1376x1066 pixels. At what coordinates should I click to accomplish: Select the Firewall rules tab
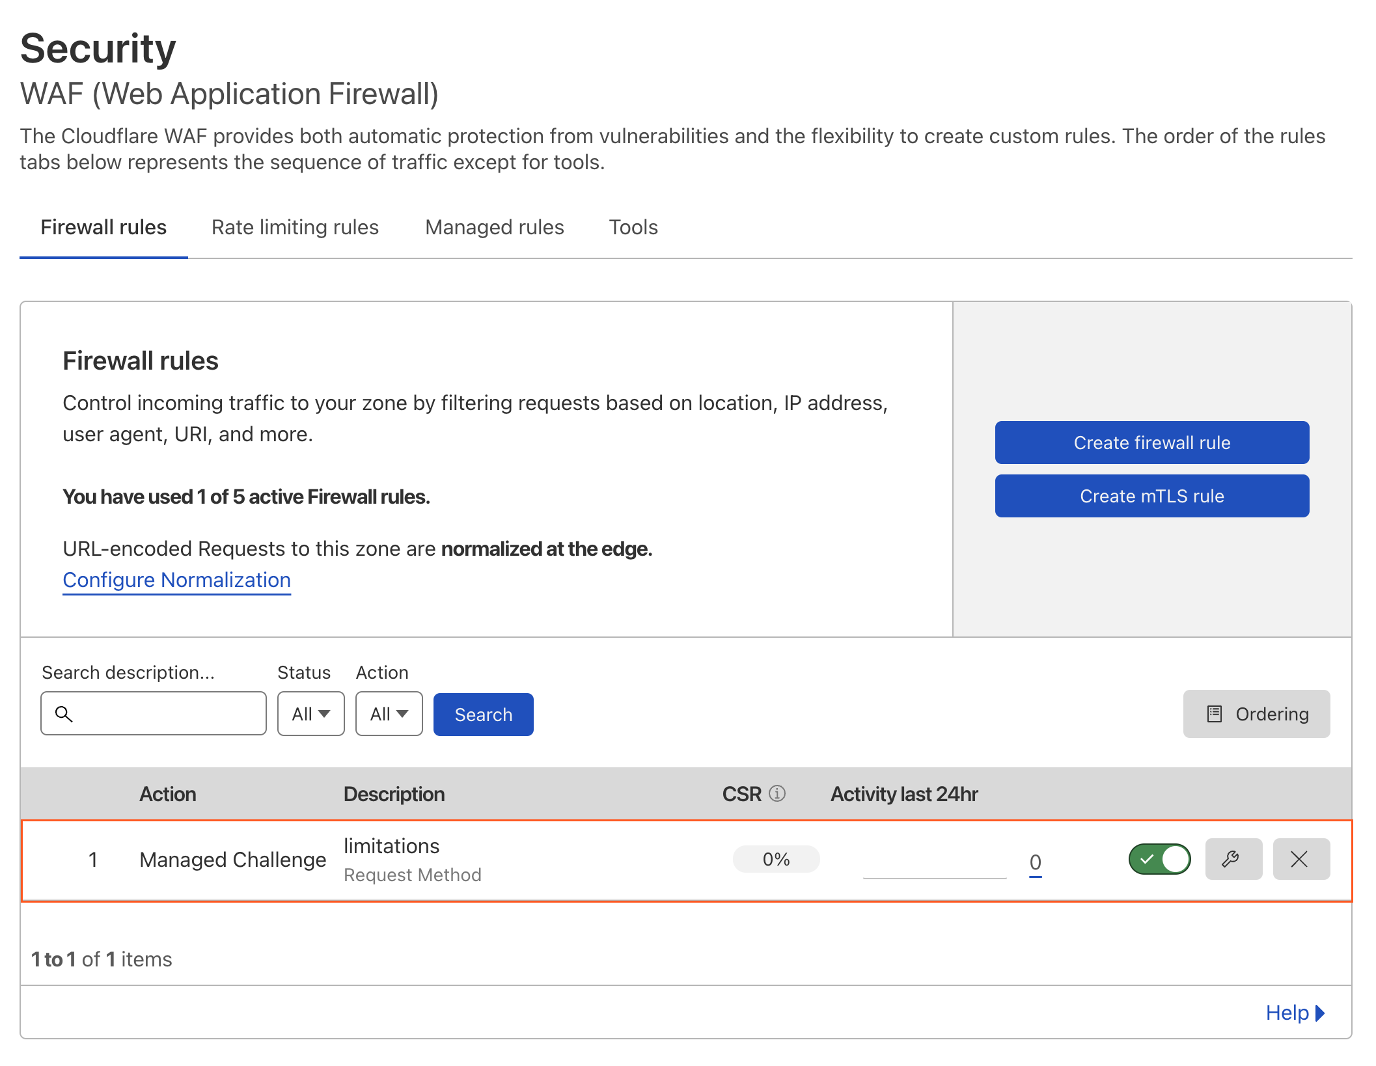tap(103, 227)
